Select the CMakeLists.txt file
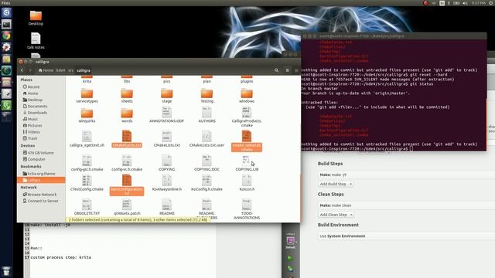The width and height of the screenshot is (495, 278). click(167, 139)
